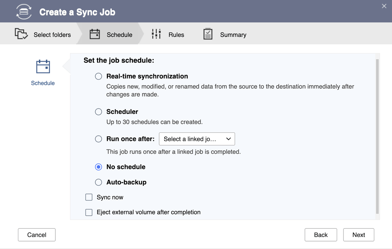The image size is (392, 249).
Task: Click the Schedule calendar step icon
Action: tap(95, 34)
